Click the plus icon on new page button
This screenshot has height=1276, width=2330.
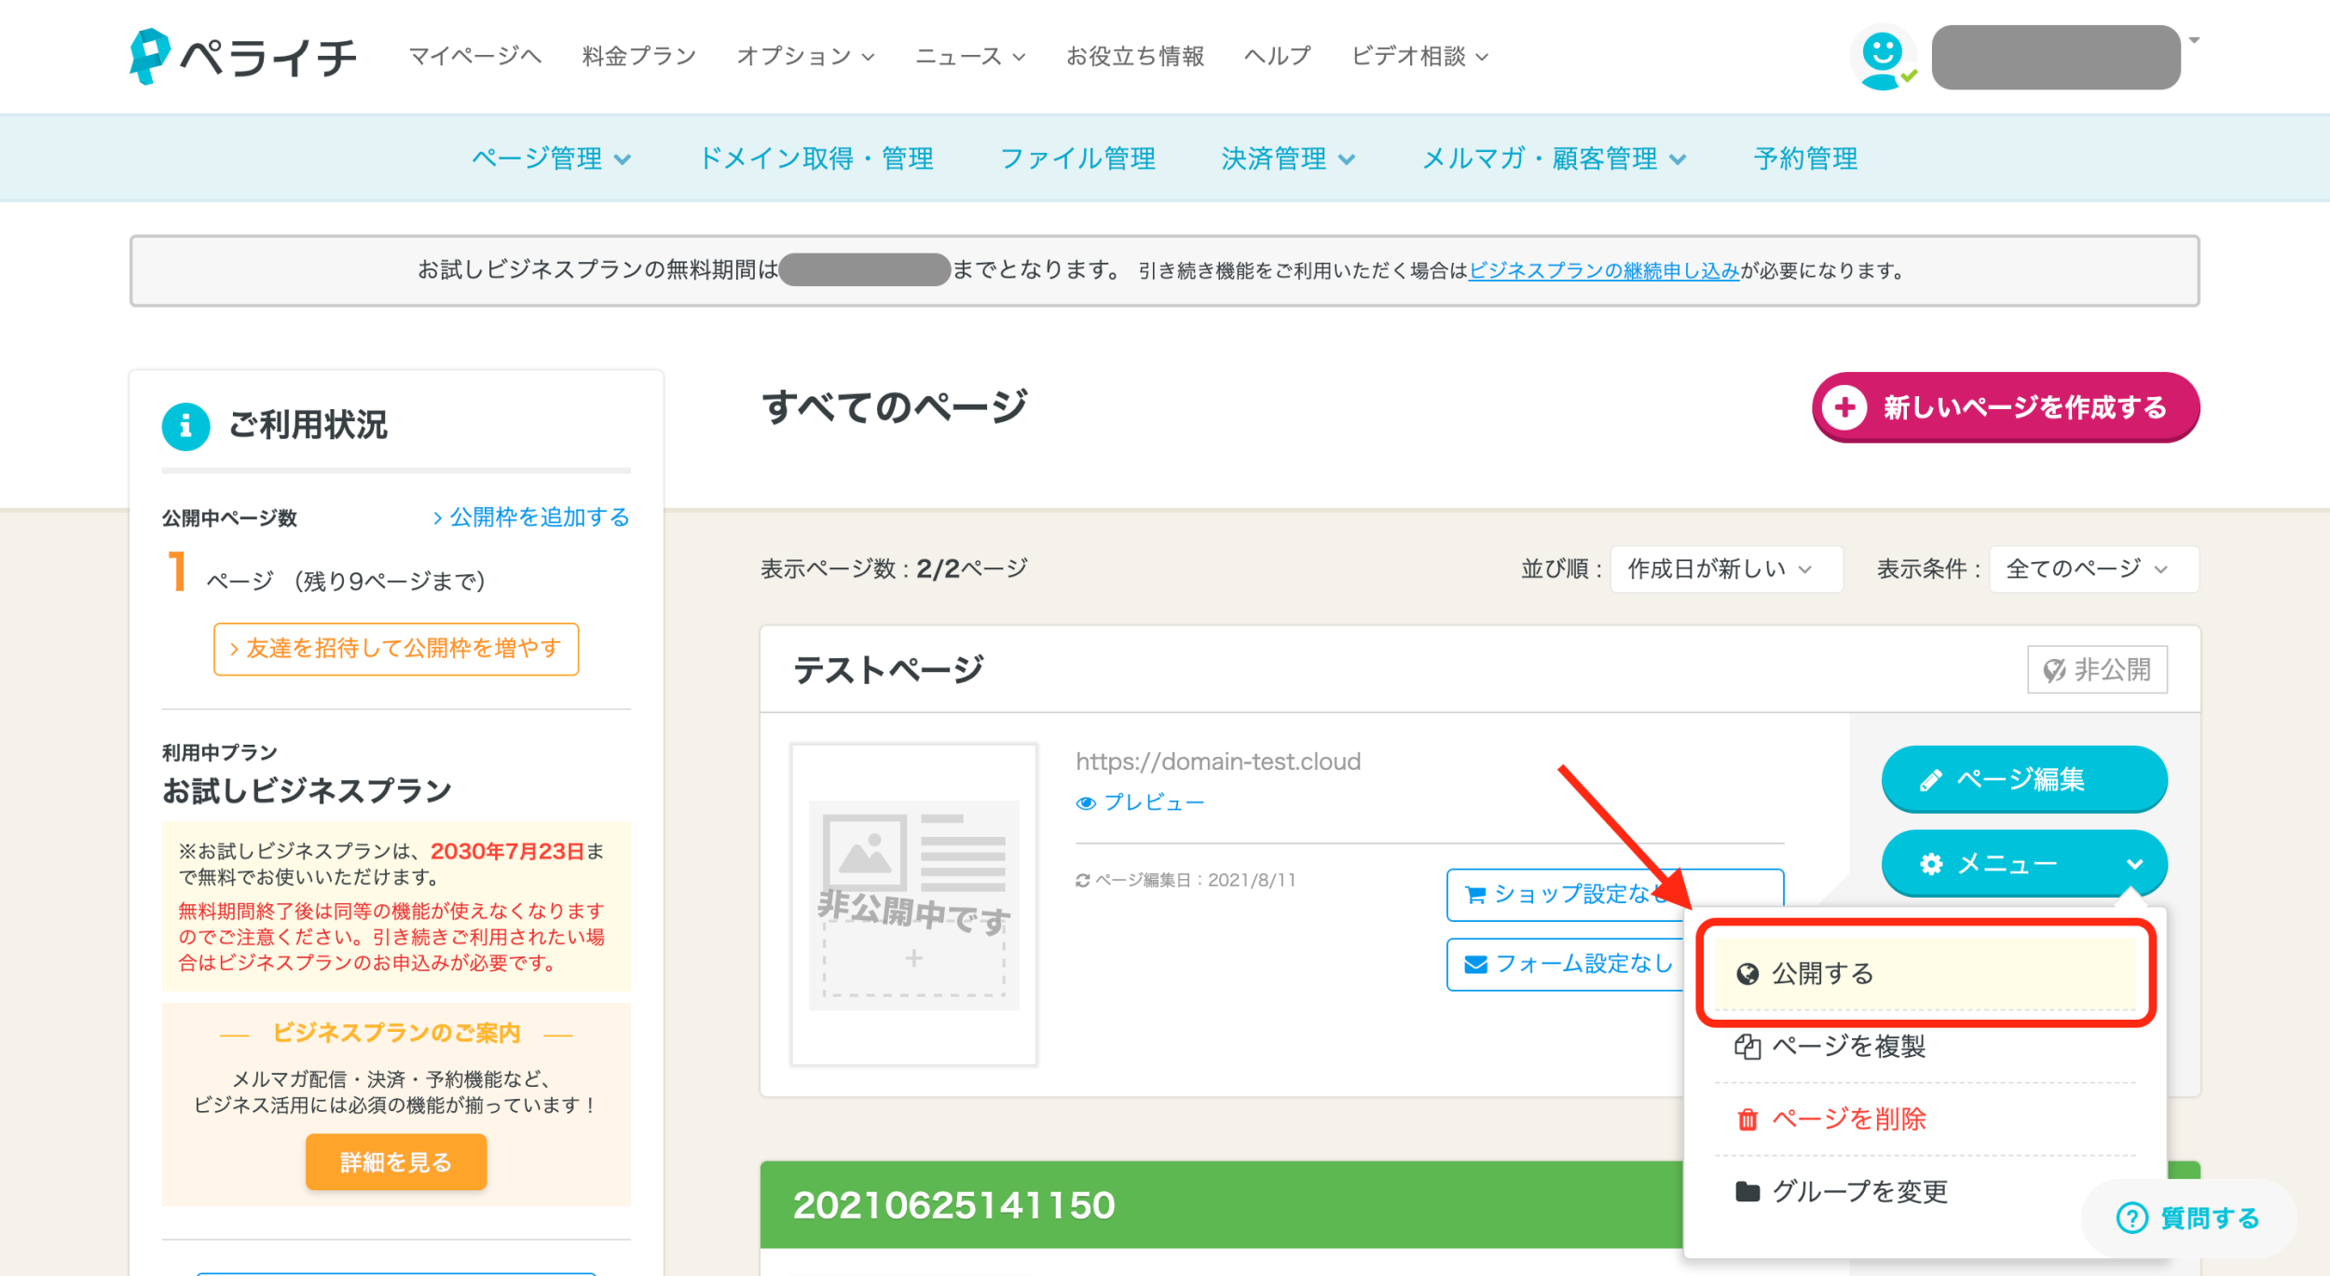tap(1844, 407)
